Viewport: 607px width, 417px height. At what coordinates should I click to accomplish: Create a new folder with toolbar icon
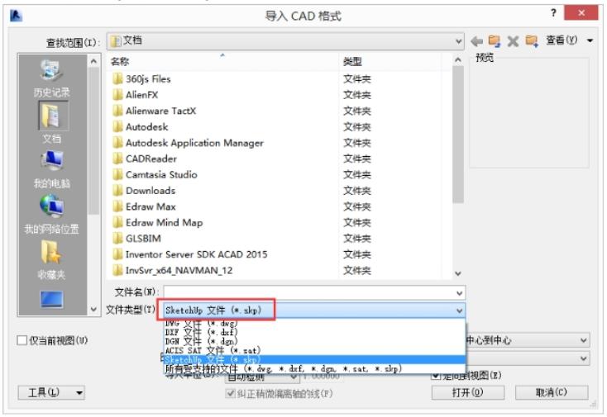tap(532, 41)
